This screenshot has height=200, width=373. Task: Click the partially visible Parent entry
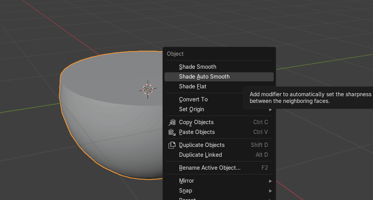click(x=187, y=198)
